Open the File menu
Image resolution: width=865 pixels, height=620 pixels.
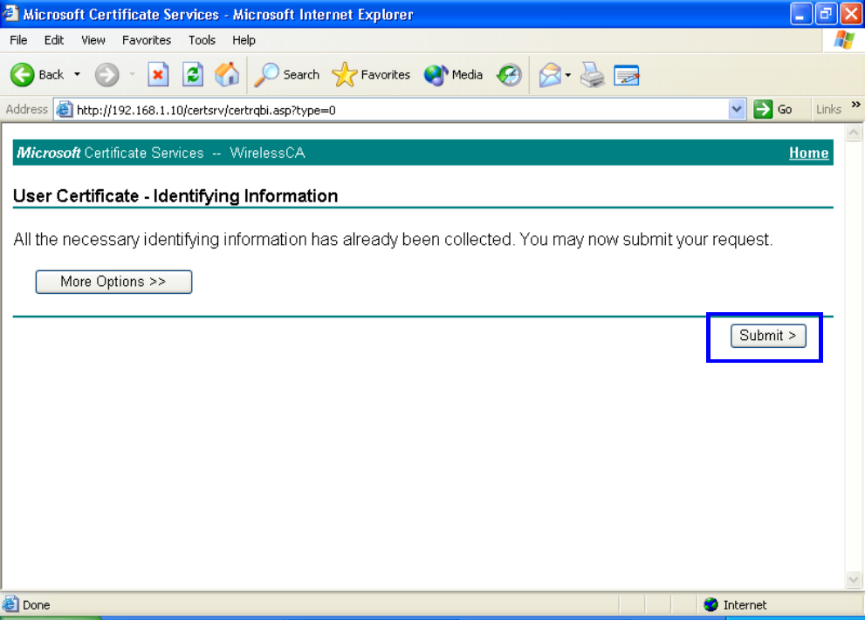point(18,40)
